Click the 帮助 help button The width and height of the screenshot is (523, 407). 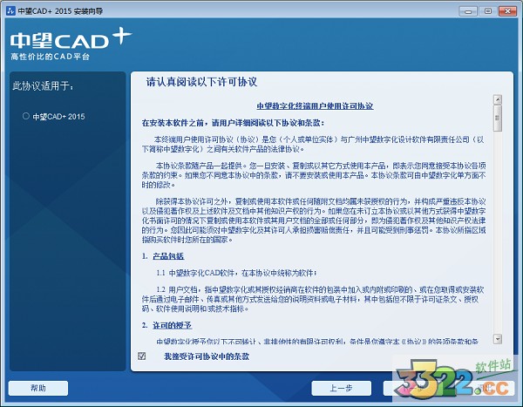pyautogui.click(x=38, y=388)
